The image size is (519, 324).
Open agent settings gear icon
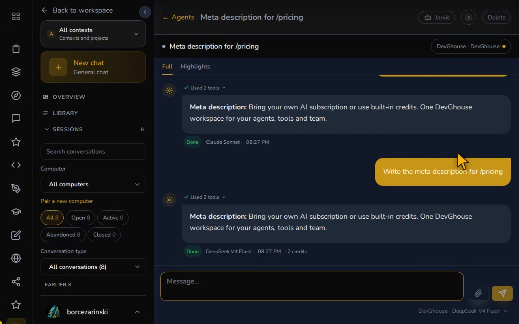[x=468, y=17]
